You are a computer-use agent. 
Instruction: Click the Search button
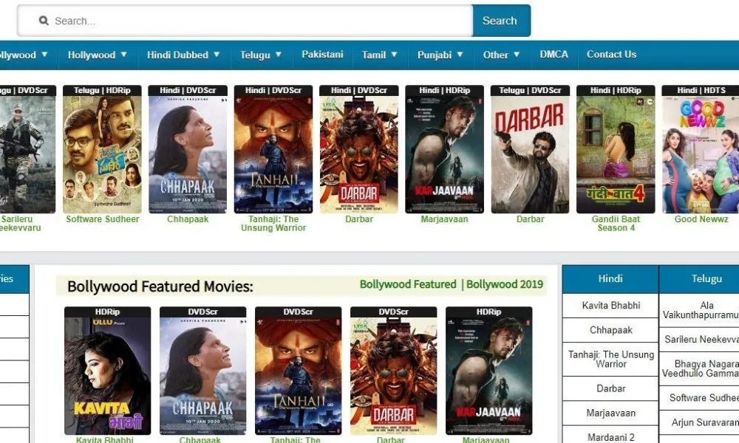tap(501, 21)
